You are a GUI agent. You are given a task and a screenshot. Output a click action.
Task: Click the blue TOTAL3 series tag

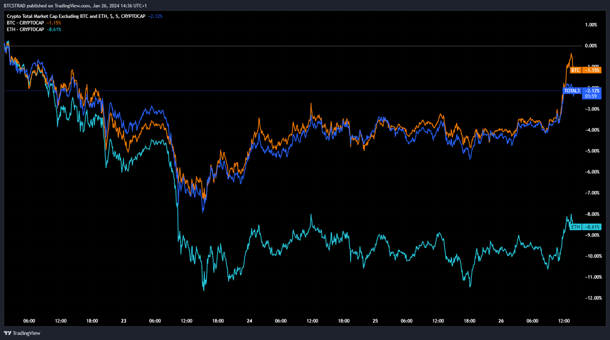(x=571, y=91)
